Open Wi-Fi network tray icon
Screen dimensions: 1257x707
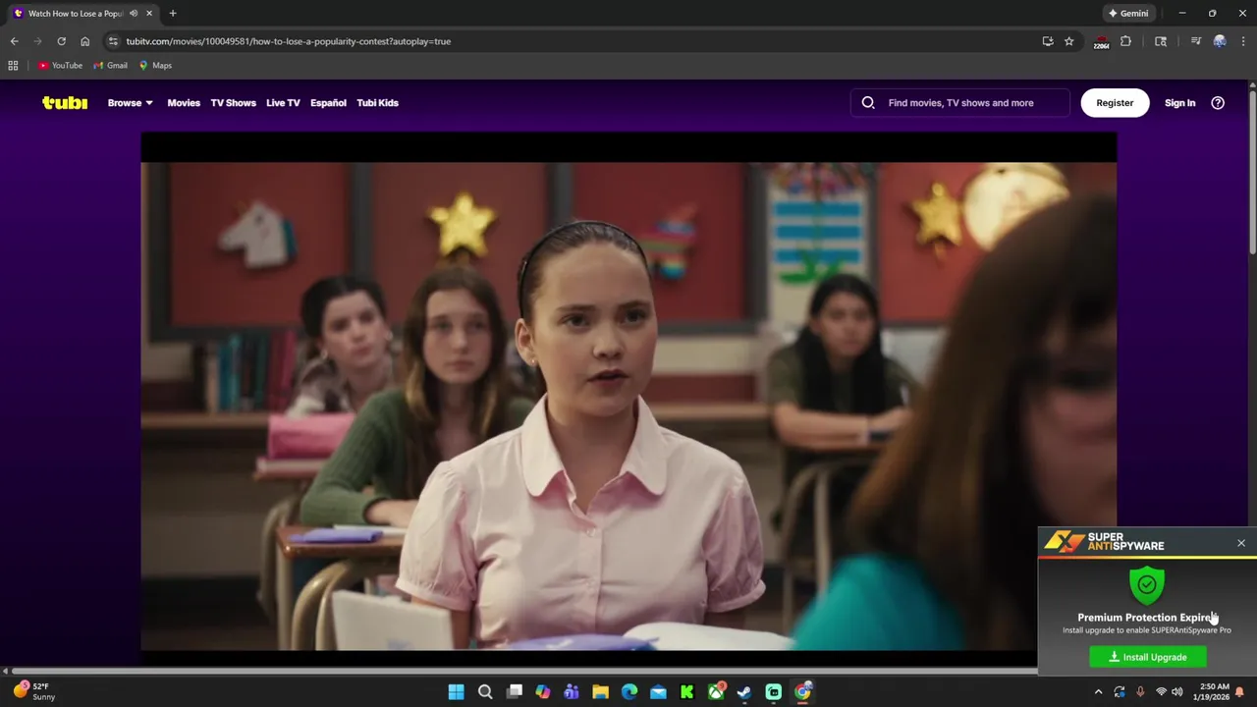pos(1161,692)
